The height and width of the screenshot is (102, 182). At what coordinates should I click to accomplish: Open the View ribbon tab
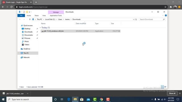coord(44,16)
